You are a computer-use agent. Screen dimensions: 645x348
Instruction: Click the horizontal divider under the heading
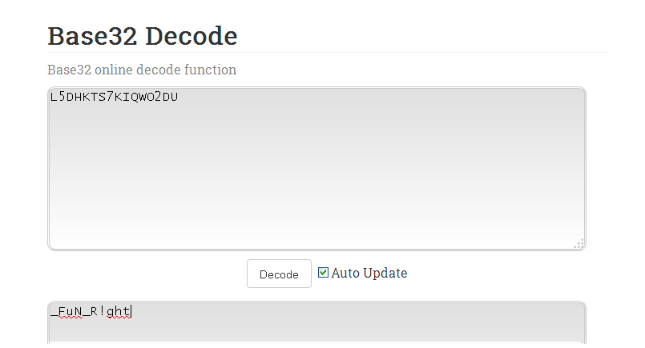(328, 52)
